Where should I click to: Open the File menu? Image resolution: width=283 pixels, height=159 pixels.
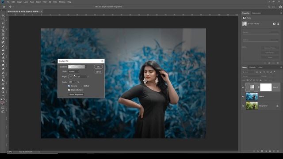8,2
